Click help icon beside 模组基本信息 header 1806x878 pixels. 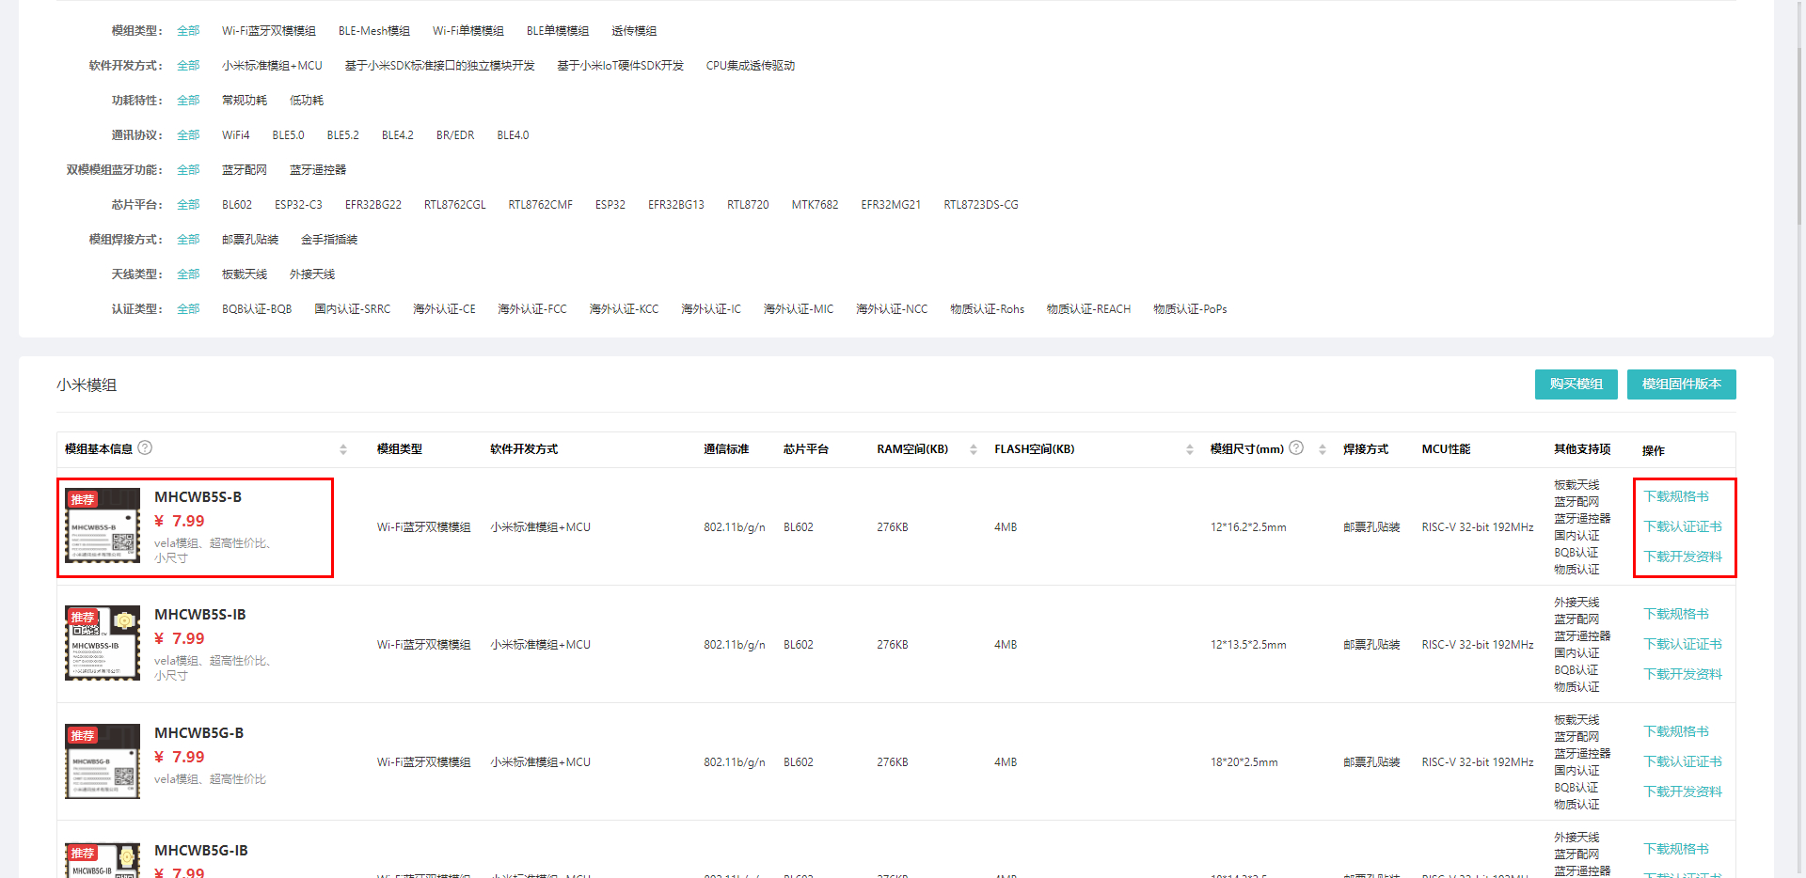coord(145,448)
